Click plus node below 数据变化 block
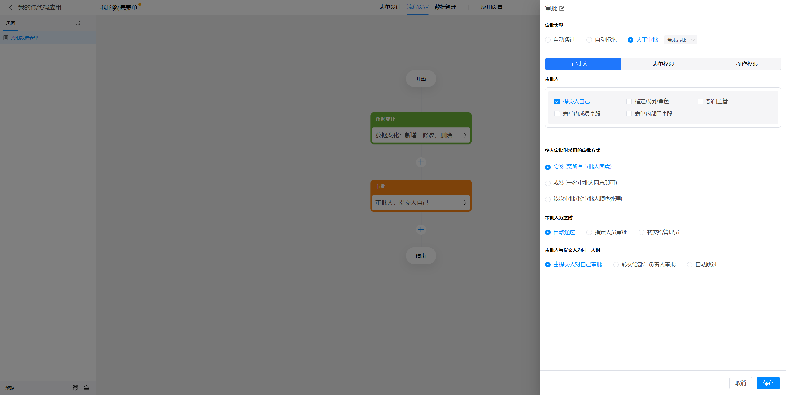This screenshot has height=395, width=786. click(x=421, y=162)
